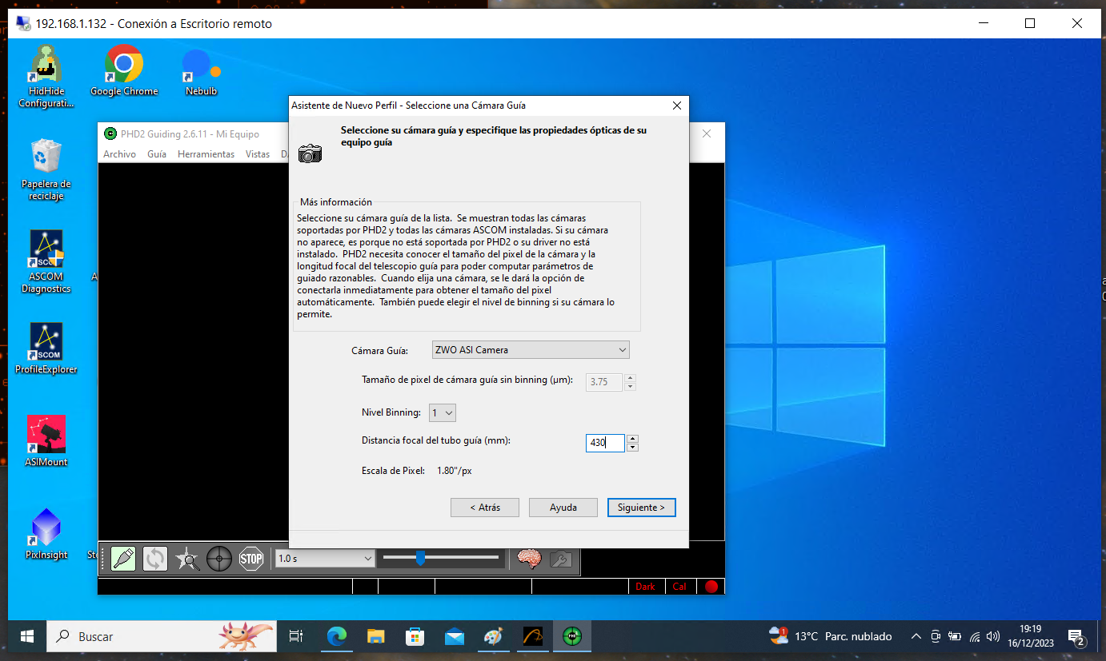Increase guide scope focal length with up arrow
This screenshot has width=1106, height=661.
point(632,438)
